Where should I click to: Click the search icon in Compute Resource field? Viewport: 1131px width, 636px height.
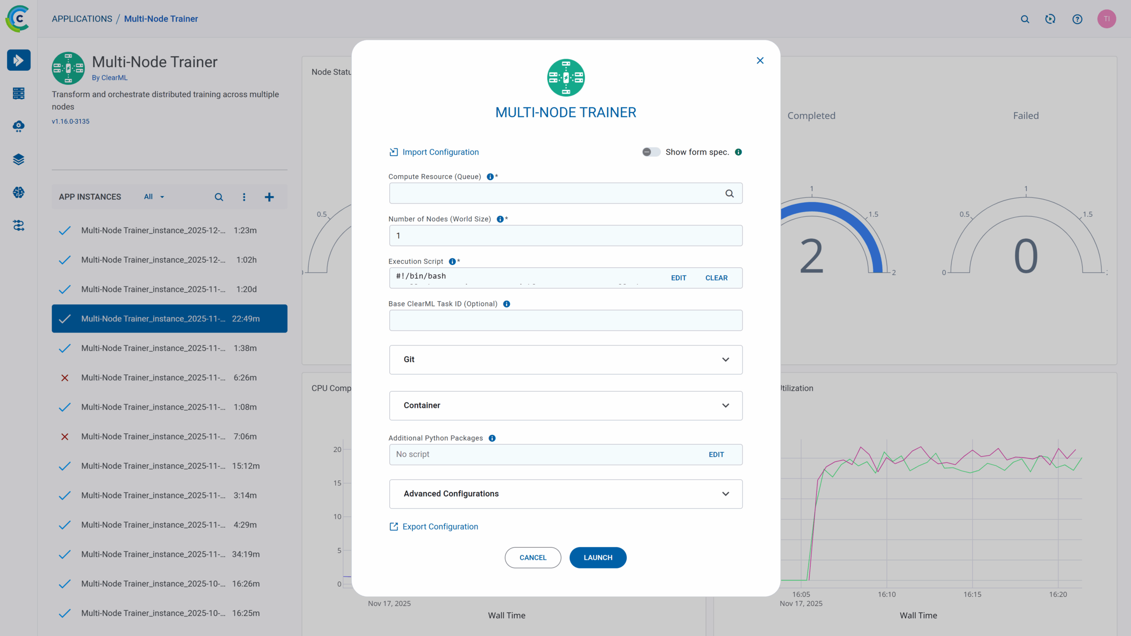[729, 193]
